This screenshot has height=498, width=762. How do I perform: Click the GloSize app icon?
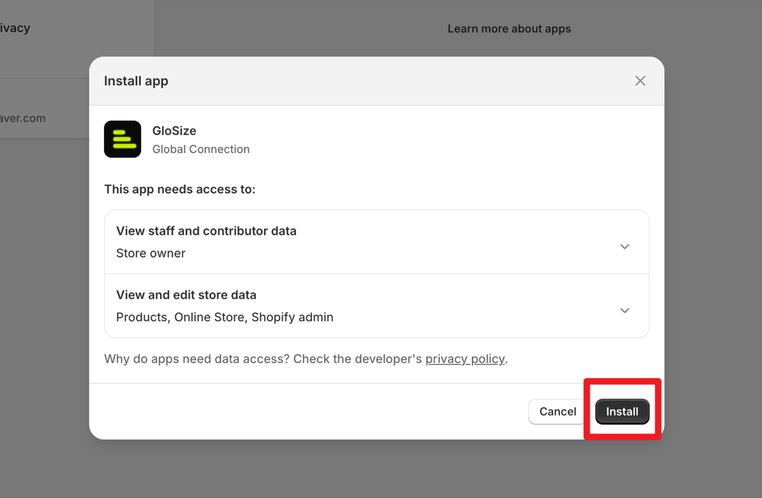[123, 139]
